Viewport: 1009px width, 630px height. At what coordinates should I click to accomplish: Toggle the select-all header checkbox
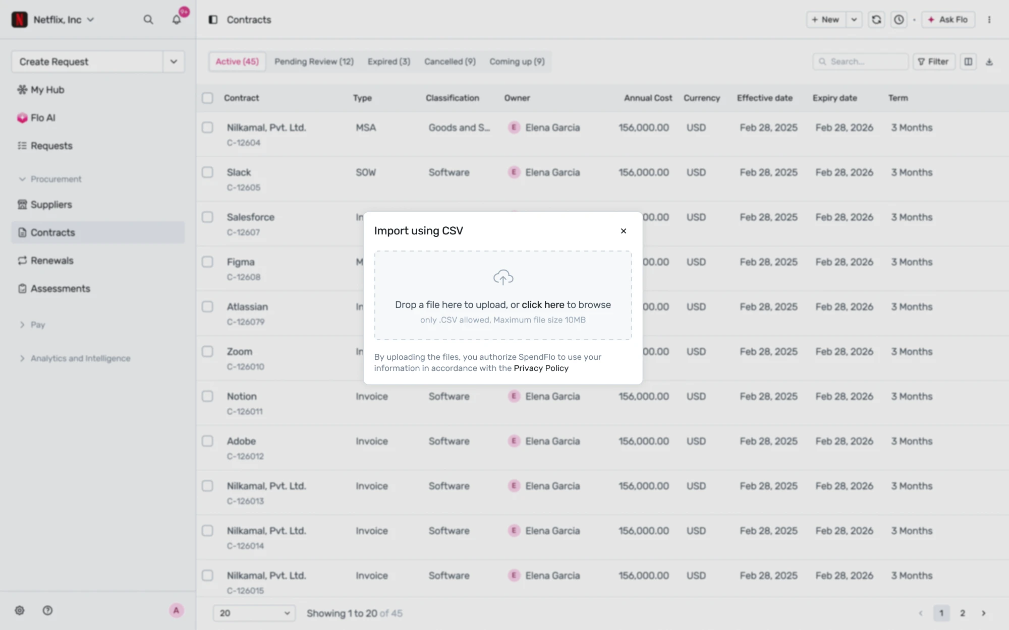(x=207, y=98)
